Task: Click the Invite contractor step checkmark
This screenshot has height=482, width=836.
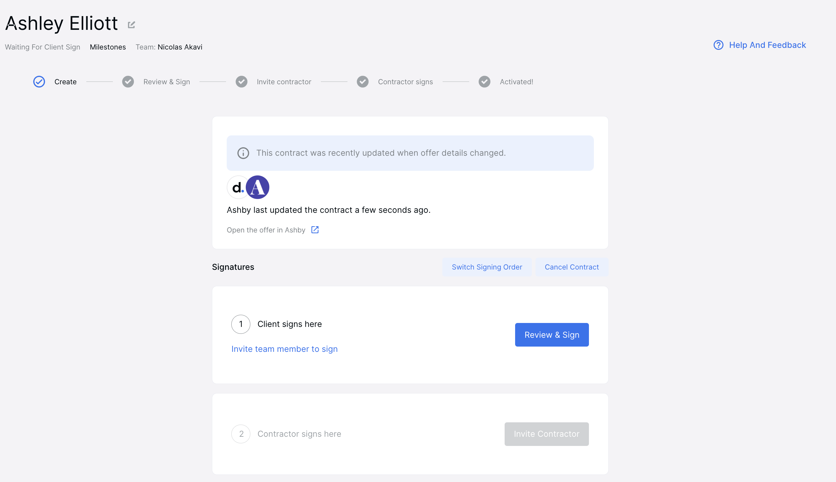Action: [x=241, y=82]
